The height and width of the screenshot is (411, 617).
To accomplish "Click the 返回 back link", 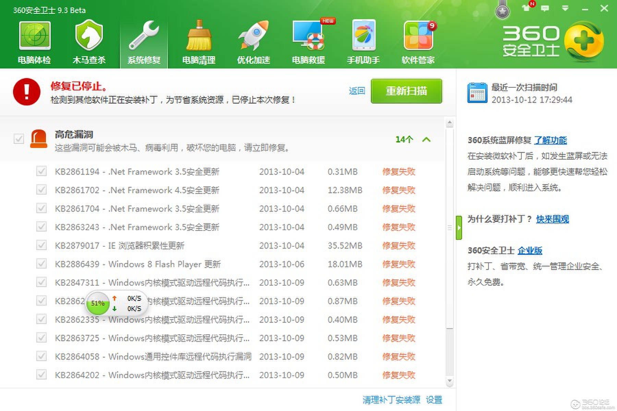I will point(357,91).
